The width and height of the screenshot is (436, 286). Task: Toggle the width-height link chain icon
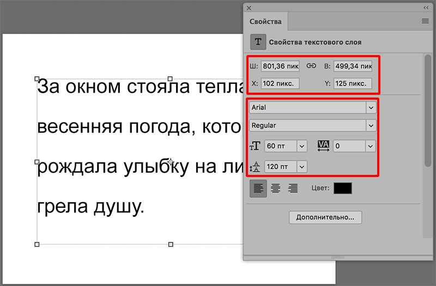coord(311,66)
